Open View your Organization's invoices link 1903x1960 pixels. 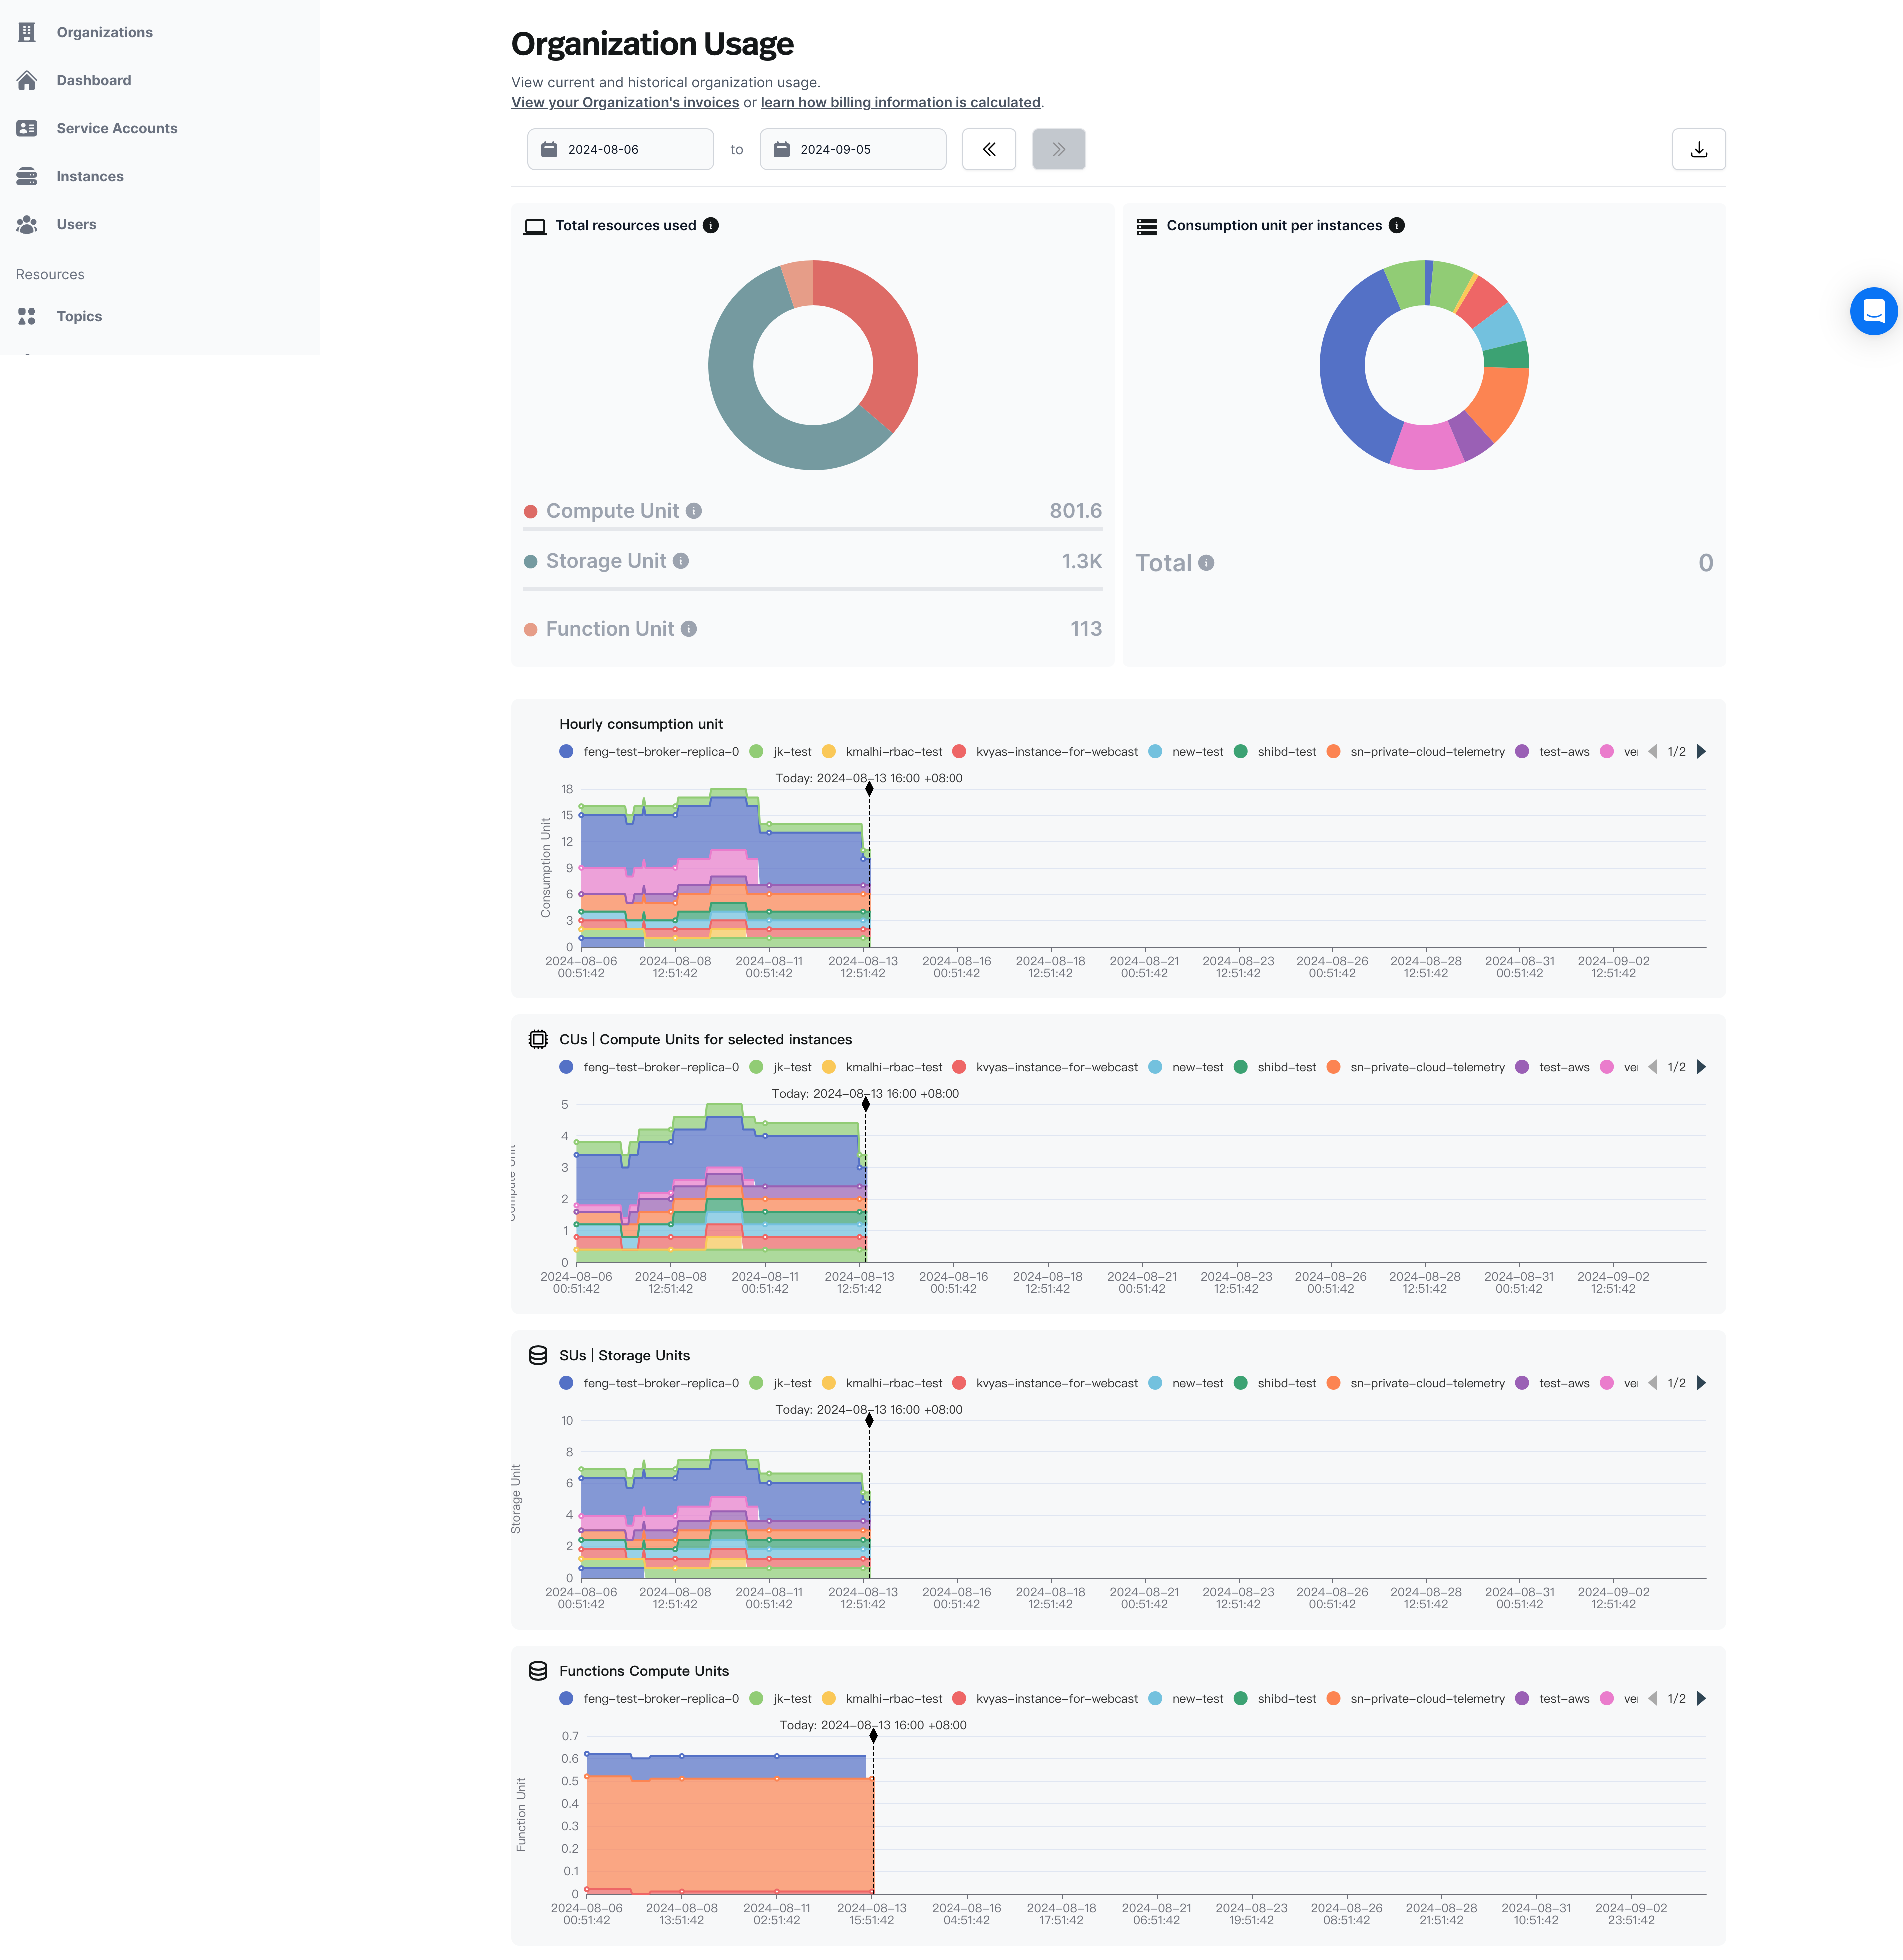point(625,103)
